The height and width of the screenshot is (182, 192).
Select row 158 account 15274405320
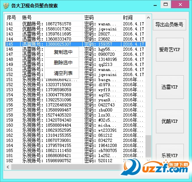tap(75, 115)
